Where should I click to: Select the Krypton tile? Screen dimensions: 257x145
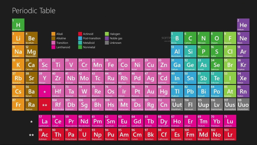[x=243, y=65]
